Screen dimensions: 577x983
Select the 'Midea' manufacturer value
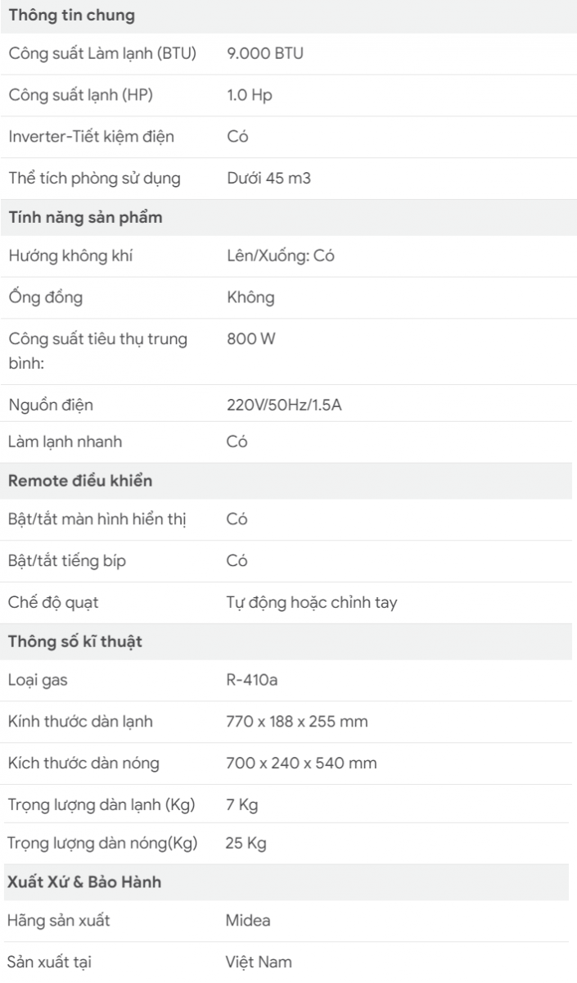(248, 921)
